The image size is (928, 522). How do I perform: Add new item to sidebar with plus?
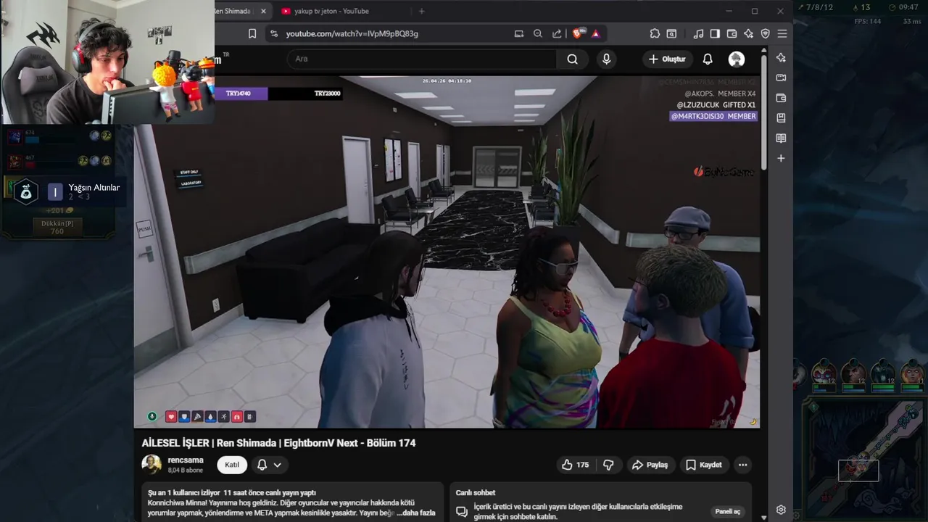click(781, 158)
